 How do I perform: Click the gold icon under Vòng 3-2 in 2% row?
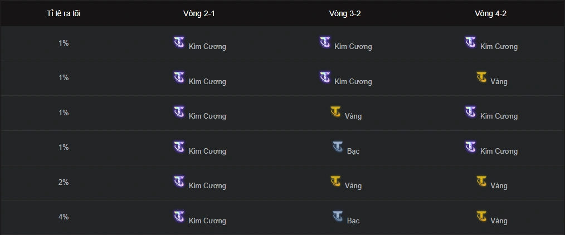pos(335,181)
